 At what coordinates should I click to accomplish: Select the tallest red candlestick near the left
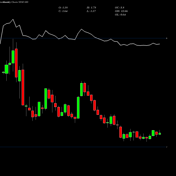pyautogui.click(x=23, y=87)
